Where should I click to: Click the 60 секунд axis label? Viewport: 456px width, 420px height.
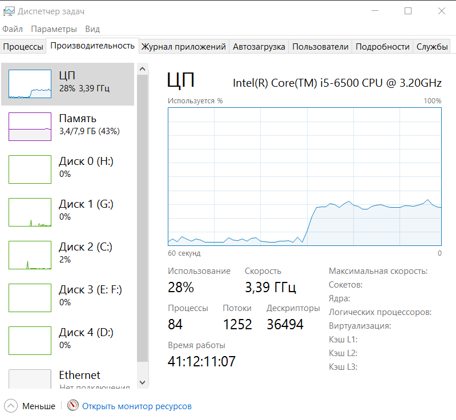(184, 253)
